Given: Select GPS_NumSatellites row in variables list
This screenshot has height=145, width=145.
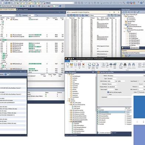Looking at the screenshot, I should pos(114,116).
